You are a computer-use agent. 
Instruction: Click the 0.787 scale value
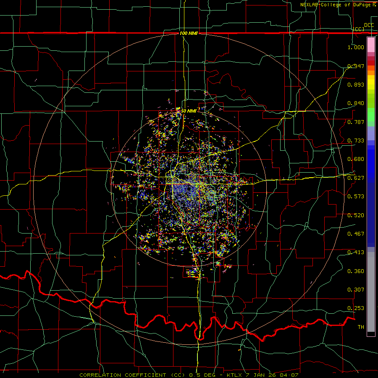click(x=356, y=122)
